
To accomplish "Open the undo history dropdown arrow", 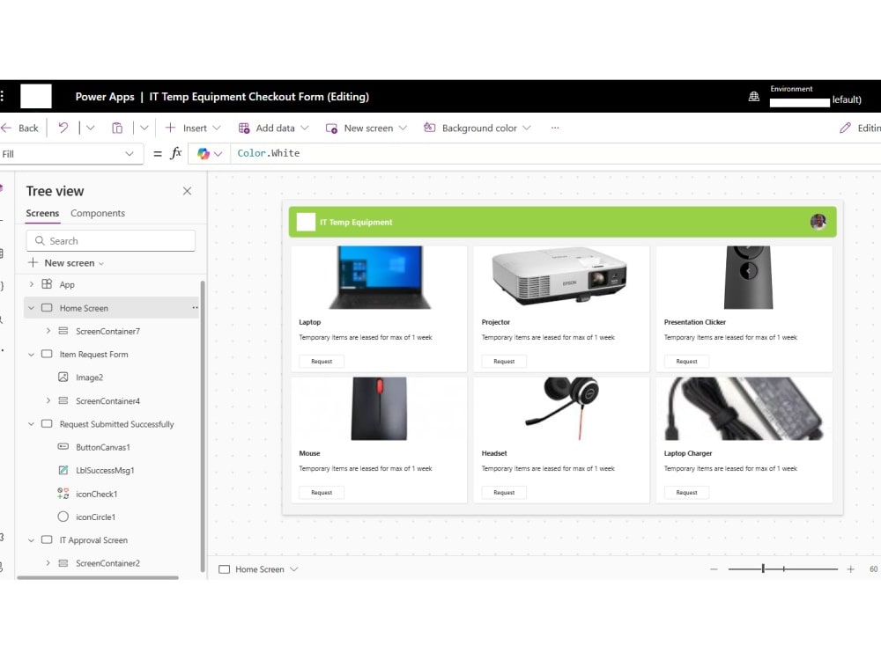I will 90,128.
